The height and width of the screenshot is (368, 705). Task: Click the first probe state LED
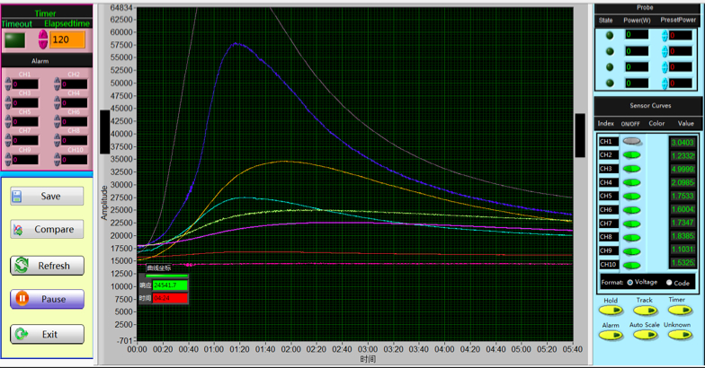[610, 35]
